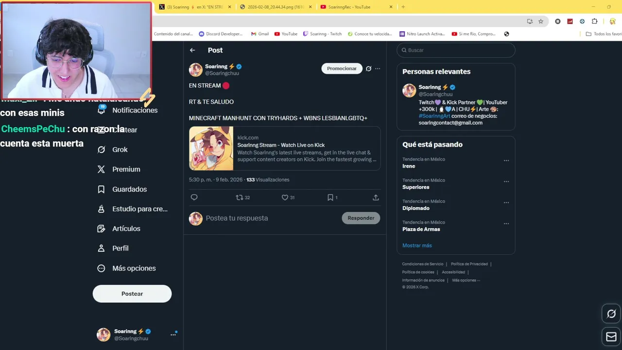
Task: Click Mostrar más under trends
Action: click(417, 245)
